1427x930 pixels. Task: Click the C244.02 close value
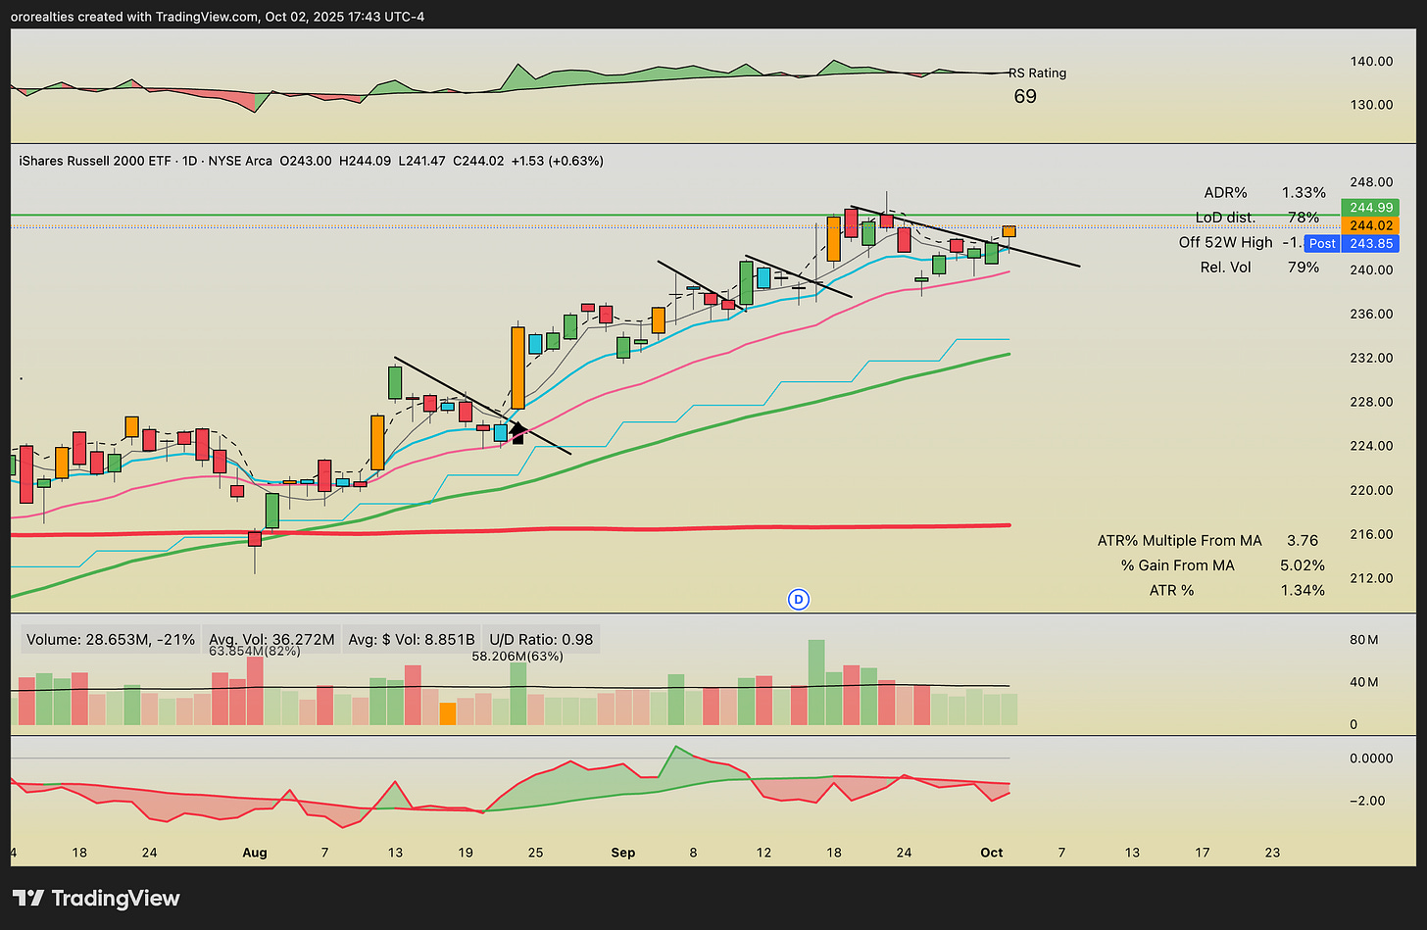click(x=479, y=161)
